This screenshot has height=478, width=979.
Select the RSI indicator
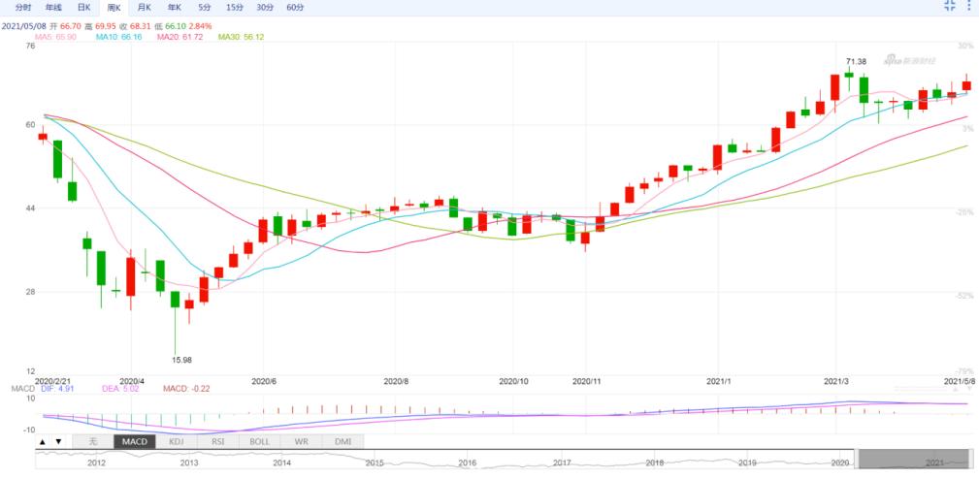coord(218,442)
